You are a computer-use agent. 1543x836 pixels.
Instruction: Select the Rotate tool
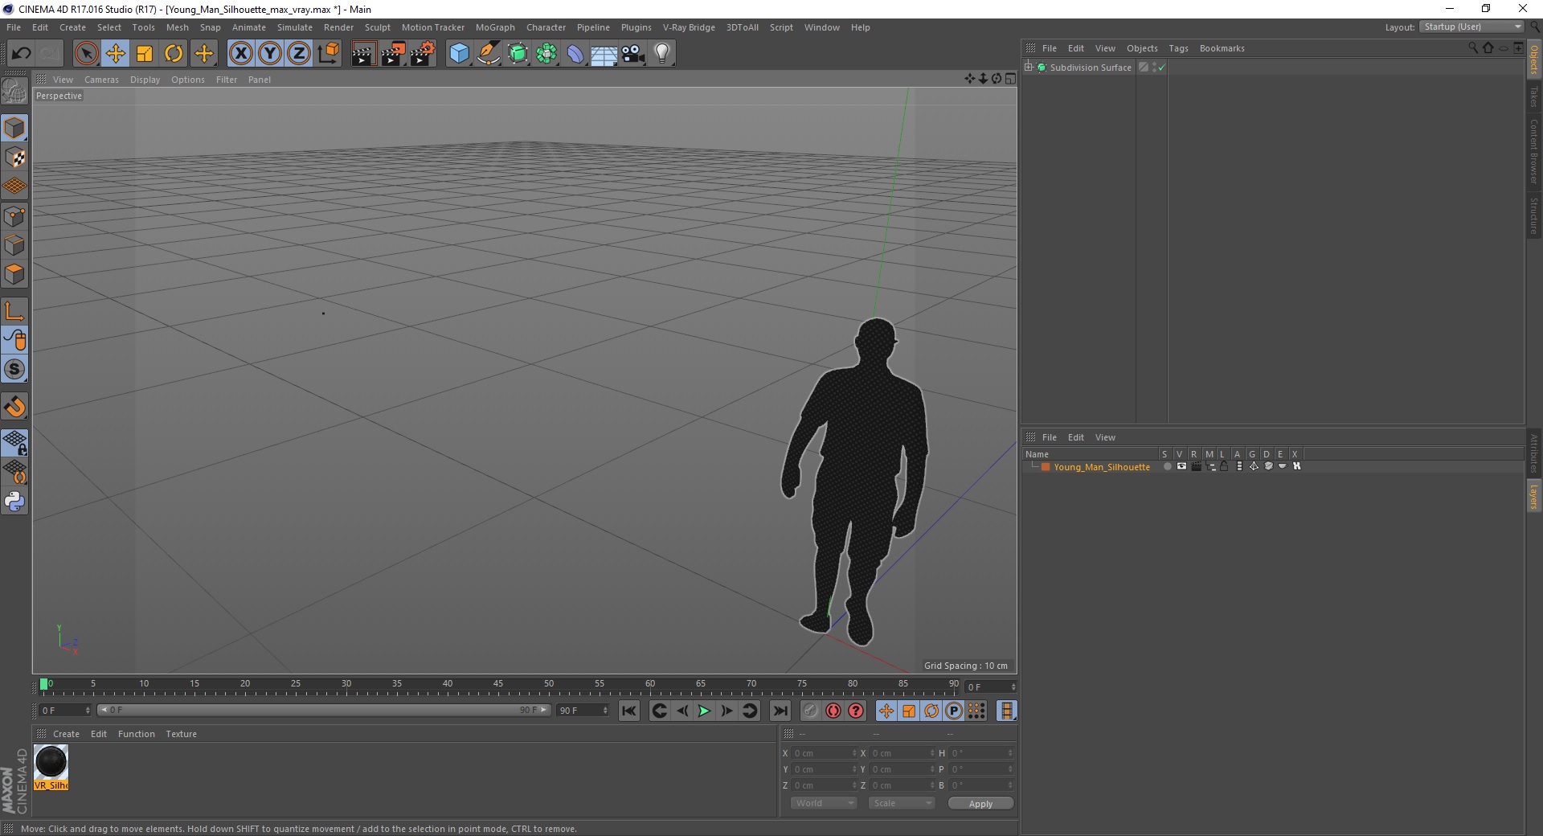pyautogui.click(x=174, y=54)
